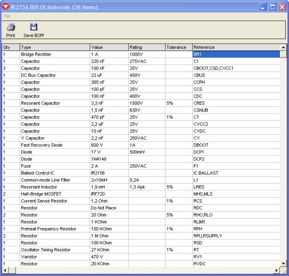Sort by the Qty column header
This screenshot has height=276, width=289.
[x=10, y=47]
